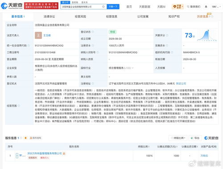Open 首页 in the top navigation

pyautogui.click(x=129, y=7)
